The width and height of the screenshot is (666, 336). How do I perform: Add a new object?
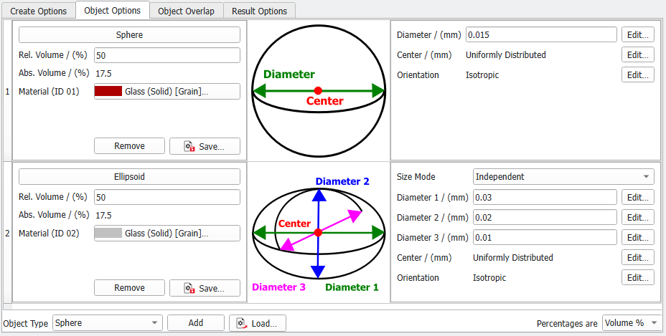(x=196, y=323)
